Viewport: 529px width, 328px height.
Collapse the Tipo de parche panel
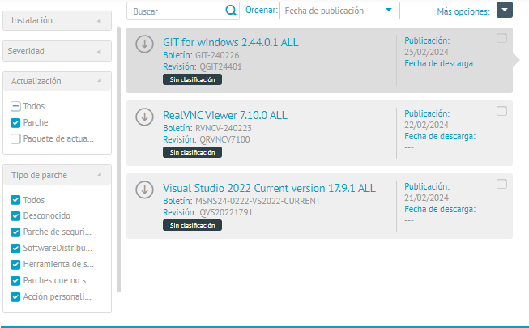(57, 175)
